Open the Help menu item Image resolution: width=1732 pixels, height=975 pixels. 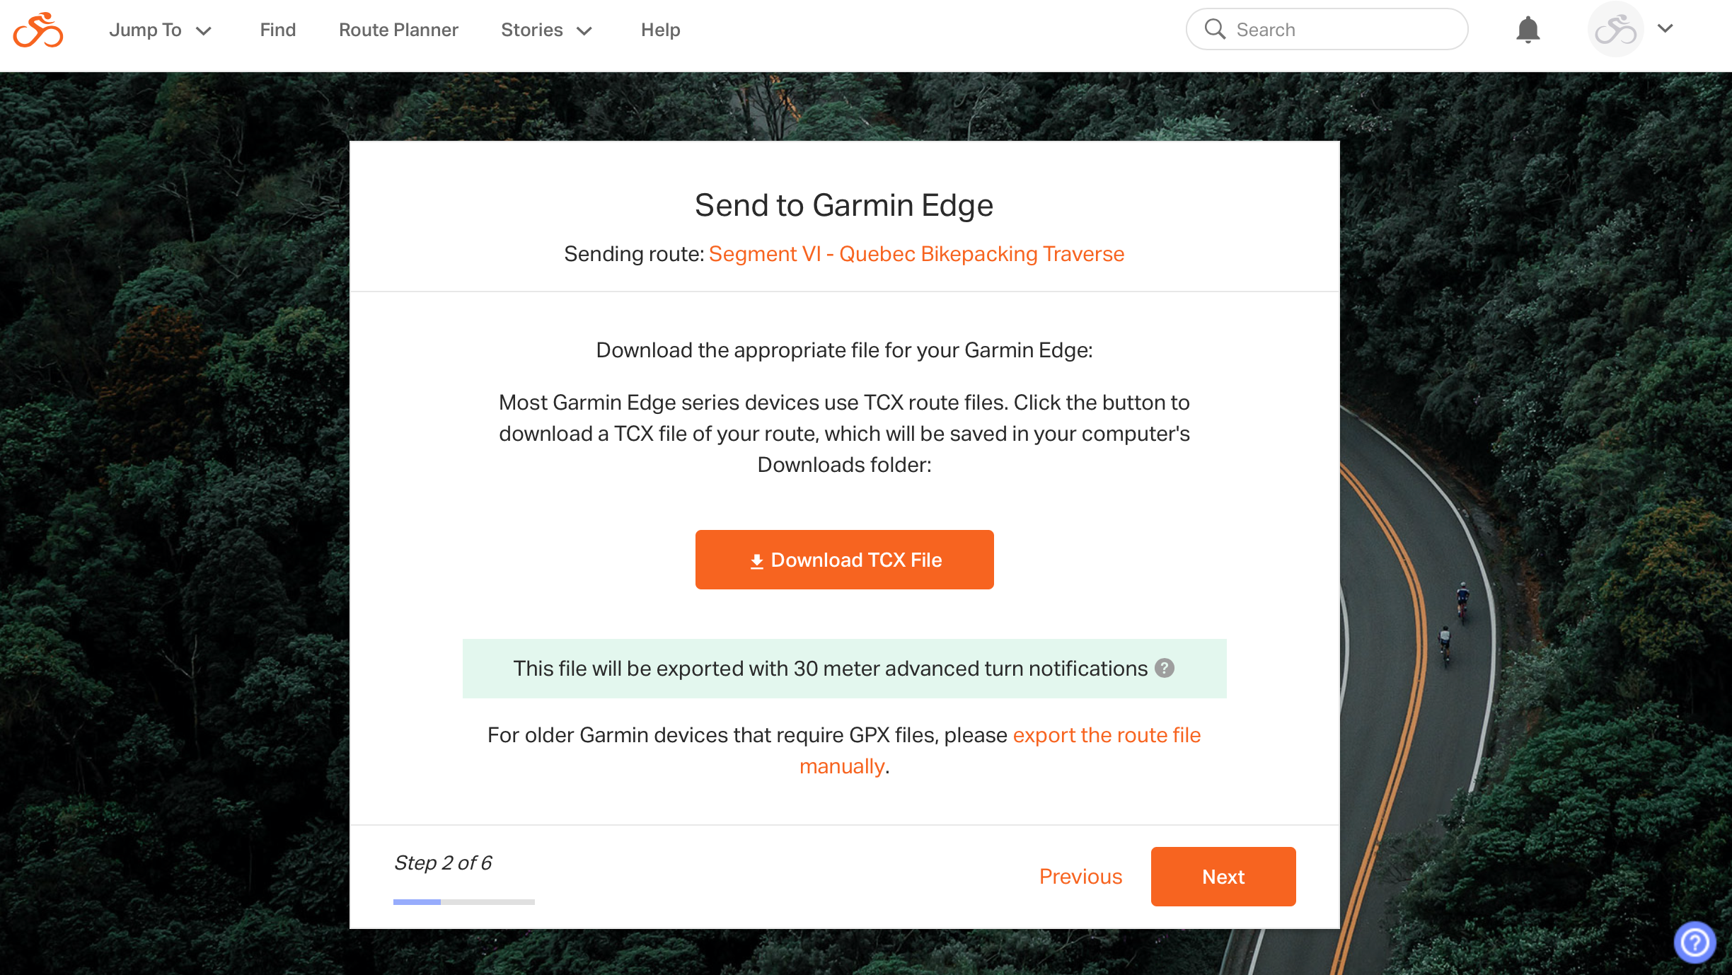pyautogui.click(x=660, y=30)
